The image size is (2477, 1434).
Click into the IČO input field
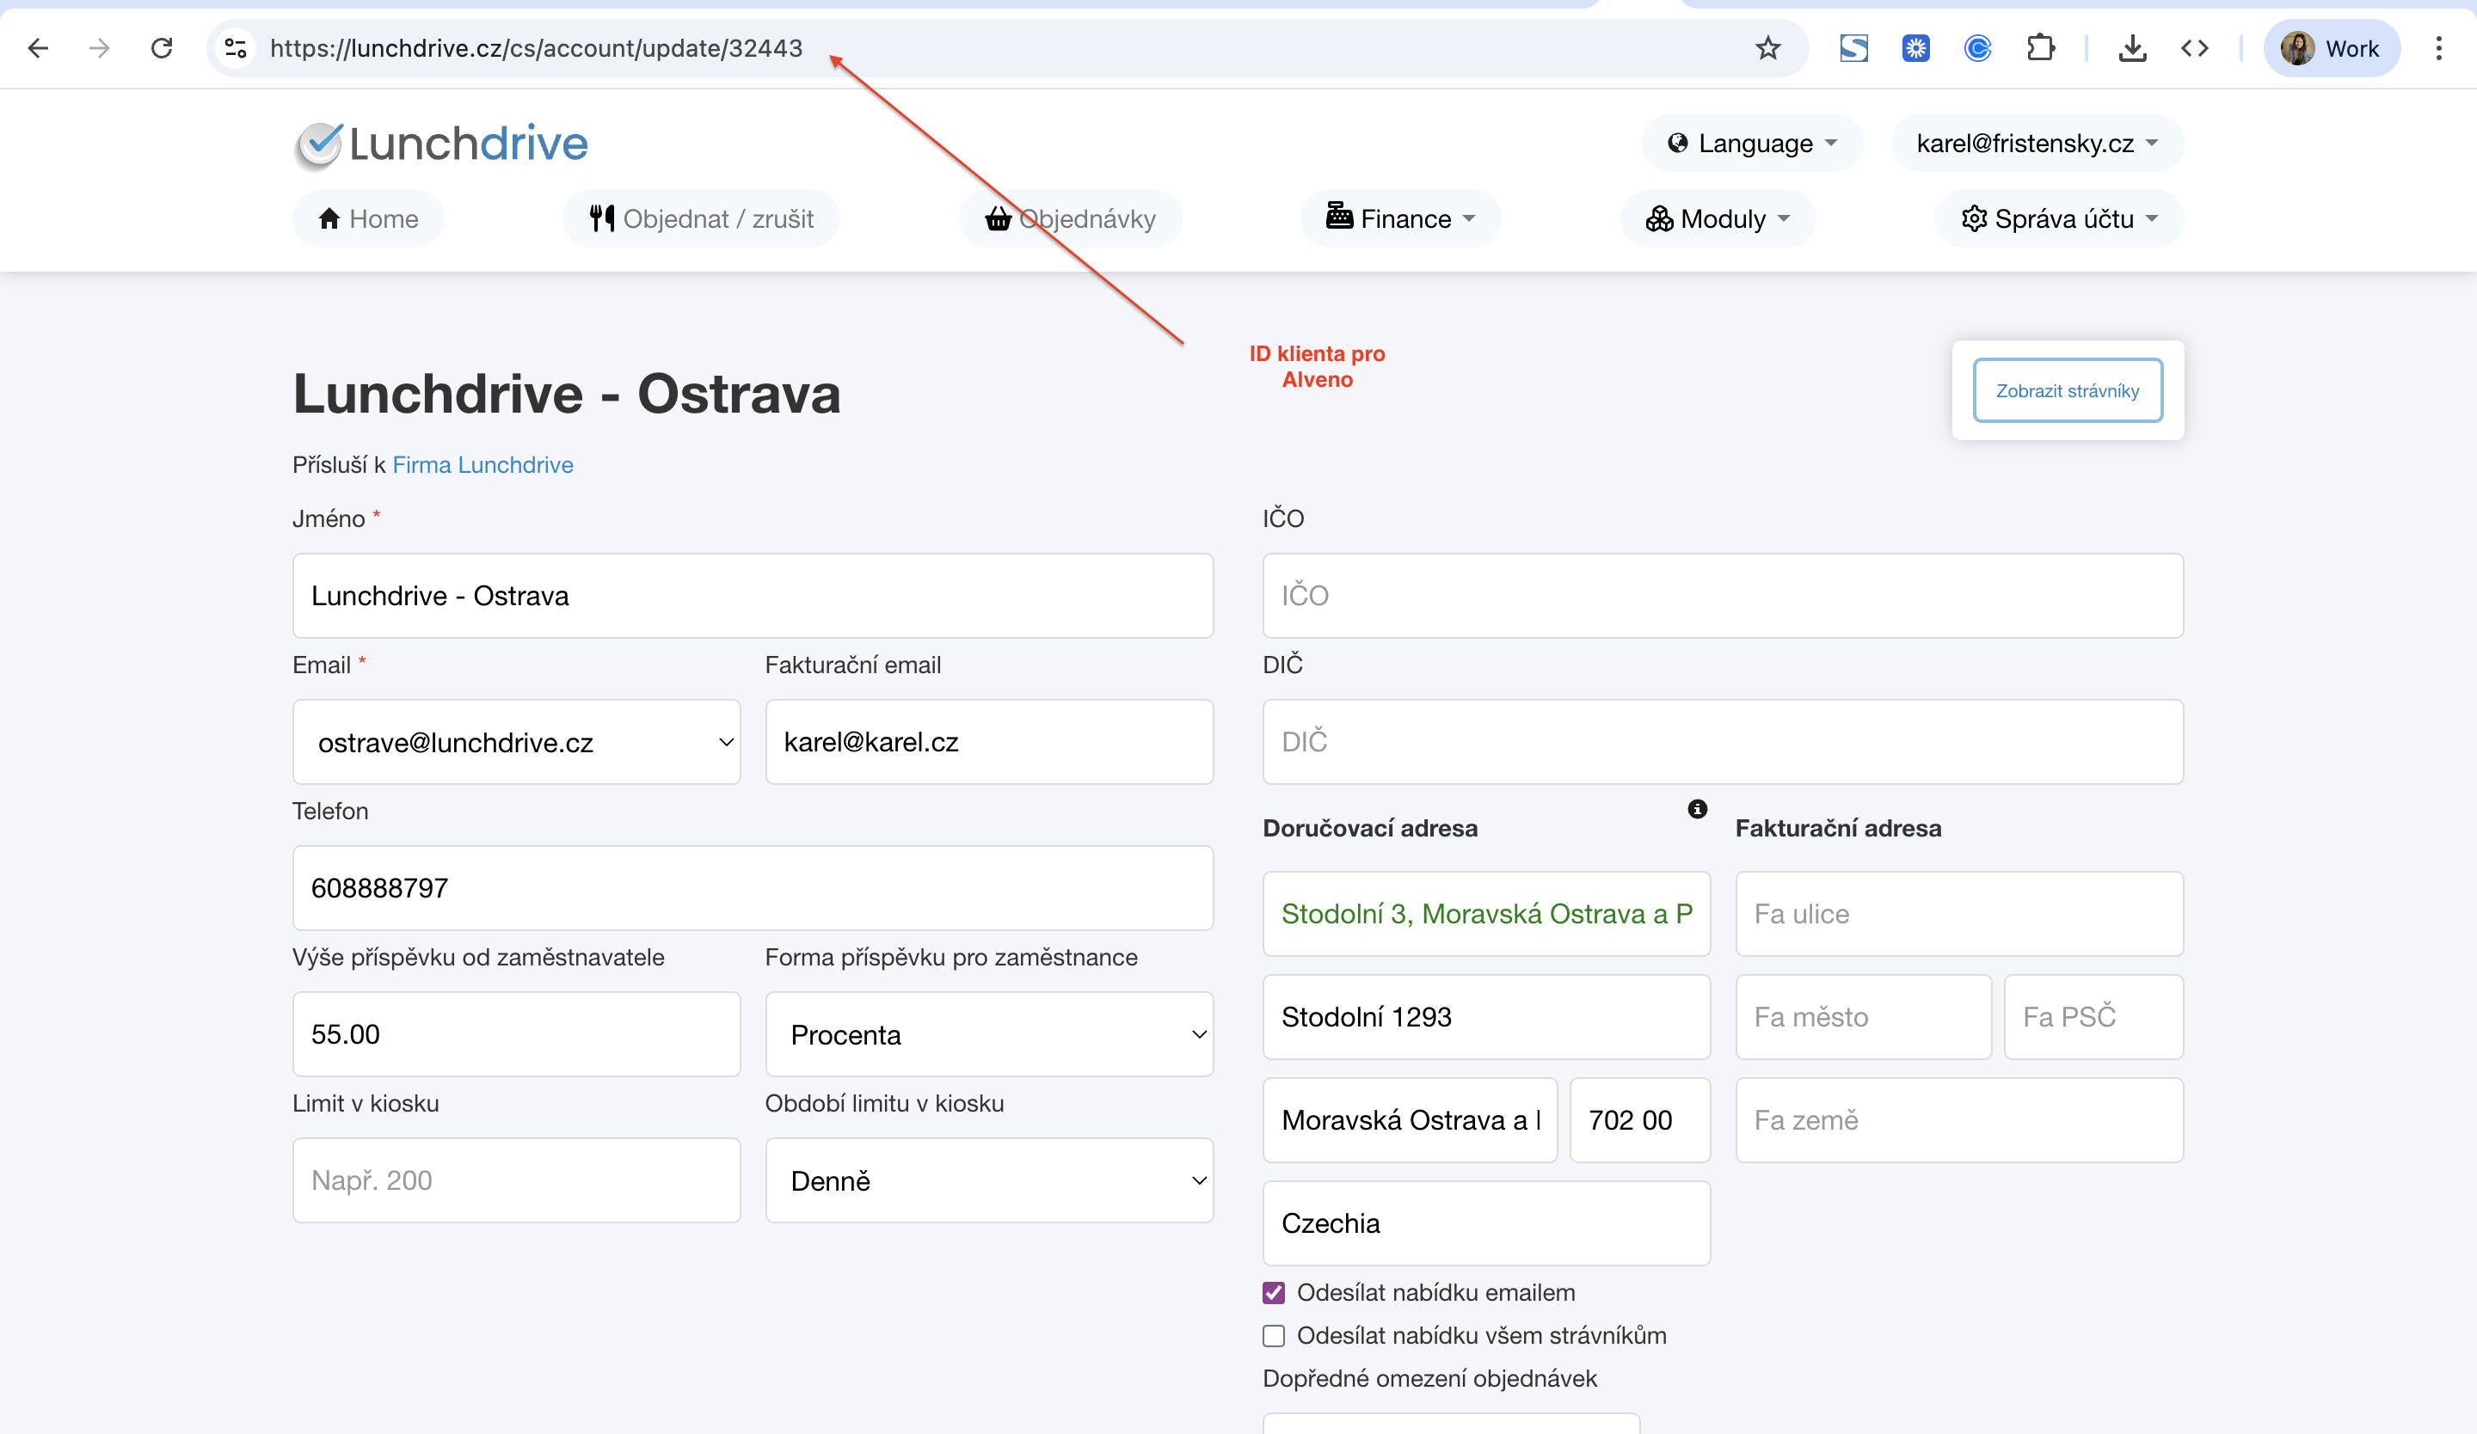[x=1722, y=596]
